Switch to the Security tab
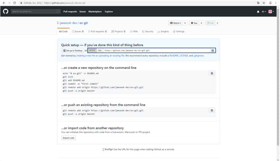 tap(148, 31)
